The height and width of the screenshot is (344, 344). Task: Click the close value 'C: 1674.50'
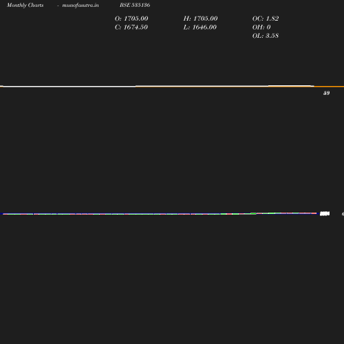(131, 28)
